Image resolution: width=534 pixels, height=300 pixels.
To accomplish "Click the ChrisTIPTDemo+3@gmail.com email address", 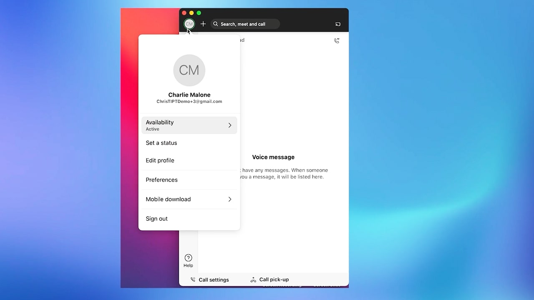I will [x=189, y=102].
